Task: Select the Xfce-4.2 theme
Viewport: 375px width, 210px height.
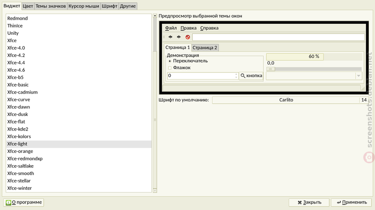Action: point(79,55)
